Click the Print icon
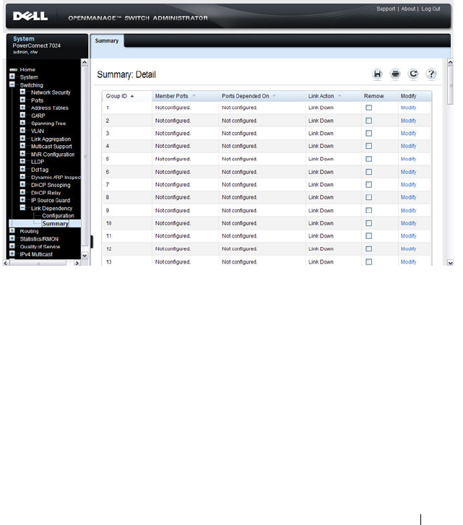 pos(395,74)
